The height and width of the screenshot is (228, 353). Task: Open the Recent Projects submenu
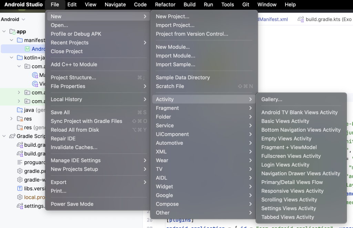(98, 42)
